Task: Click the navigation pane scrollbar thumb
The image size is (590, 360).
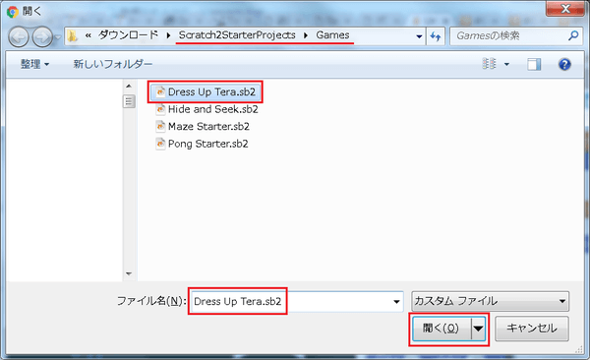Action: (x=129, y=101)
